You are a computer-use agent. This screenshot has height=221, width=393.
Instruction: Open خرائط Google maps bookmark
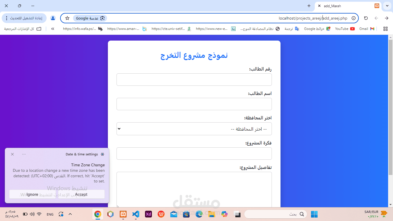(x=317, y=29)
